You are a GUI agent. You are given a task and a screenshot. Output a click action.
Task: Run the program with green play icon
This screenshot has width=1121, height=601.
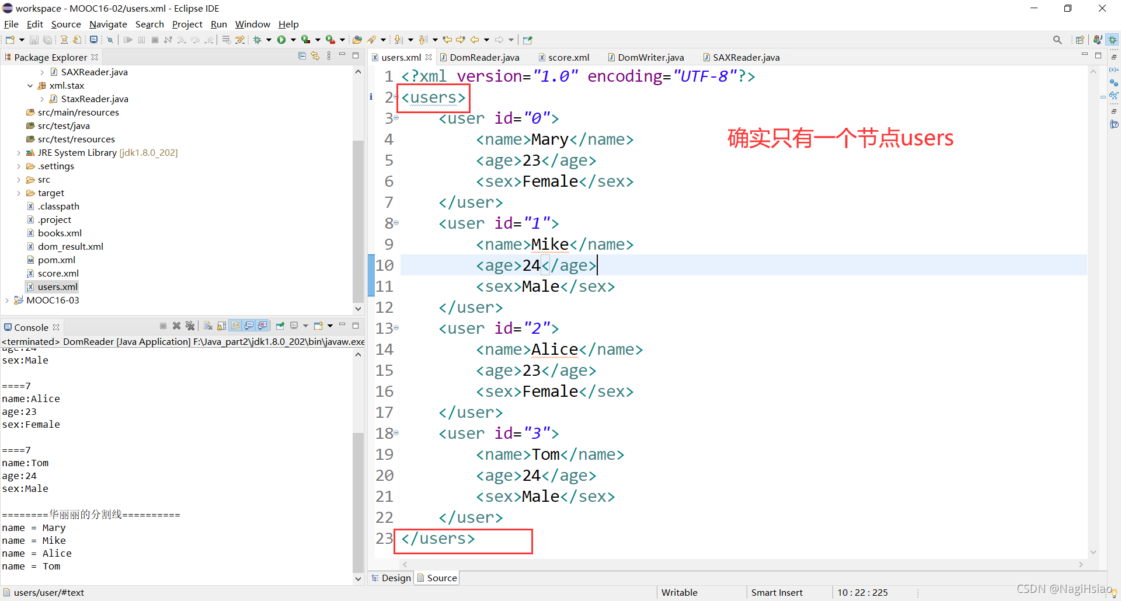281,40
